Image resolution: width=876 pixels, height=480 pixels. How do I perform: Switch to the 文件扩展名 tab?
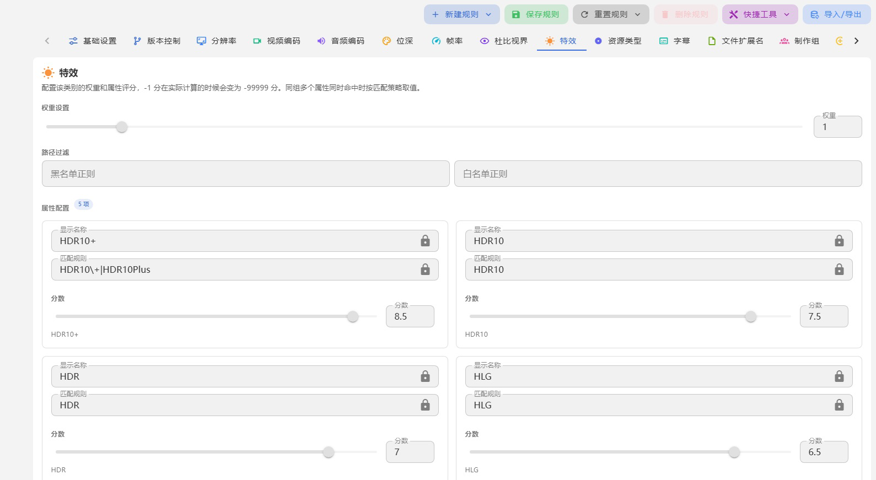tap(736, 41)
